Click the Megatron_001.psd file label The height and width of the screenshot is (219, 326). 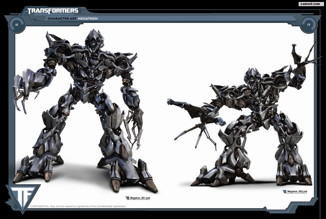click(140, 198)
